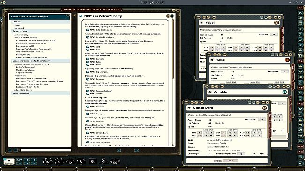Click Tallie's 'T' token portrait
This screenshot has width=305, height=171.
click(287, 60)
